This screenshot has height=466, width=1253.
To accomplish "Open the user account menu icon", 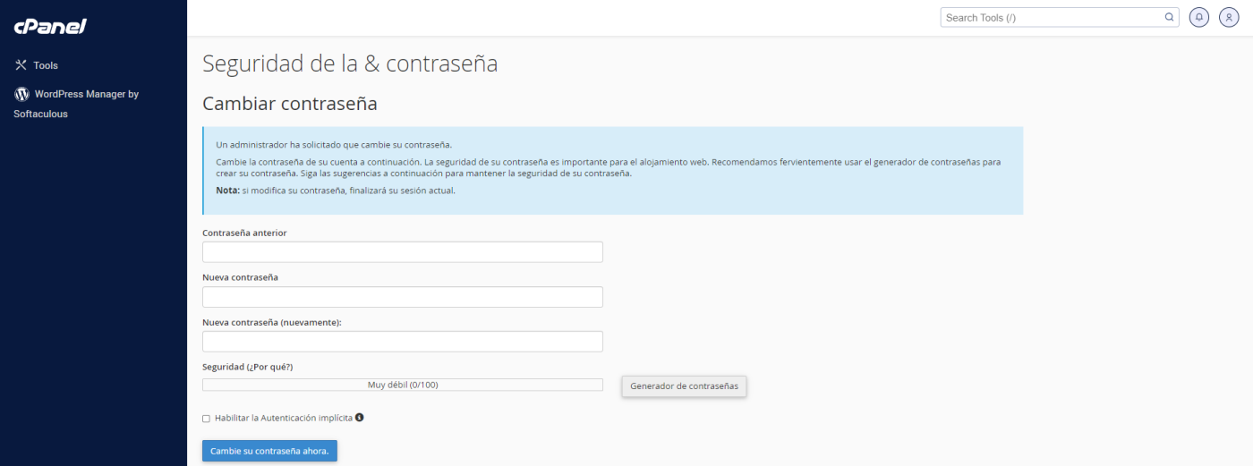I will pyautogui.click(x=1229, y=17).
